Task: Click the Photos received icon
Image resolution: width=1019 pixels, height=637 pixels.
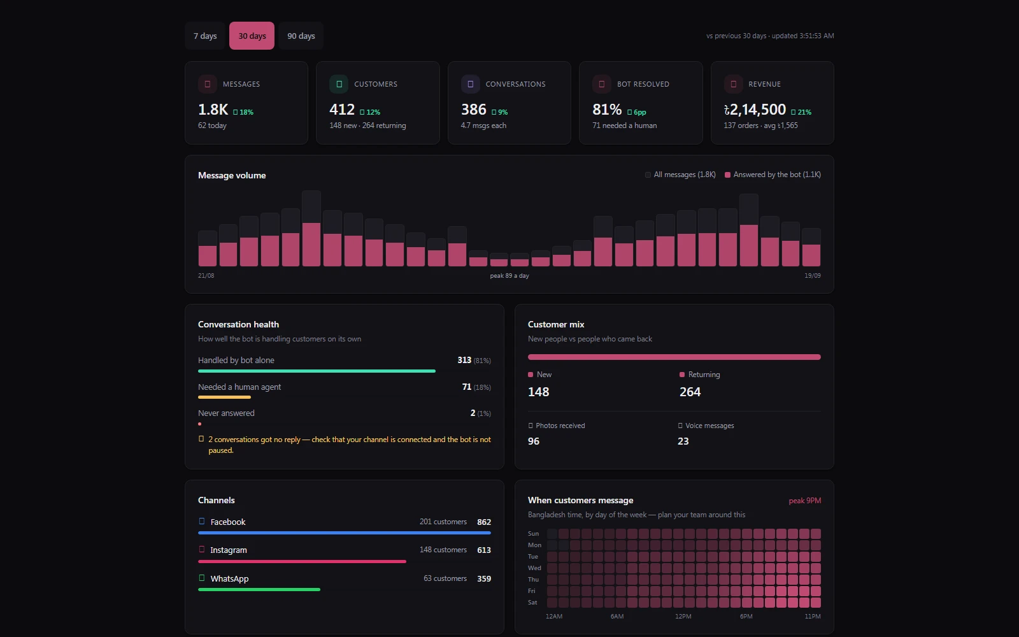Action: tap(531, 426)
